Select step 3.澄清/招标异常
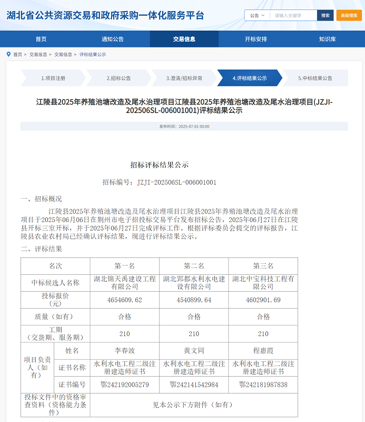This screenshot has height=422, width=365. pyautogui.click(x=184, y=78)
